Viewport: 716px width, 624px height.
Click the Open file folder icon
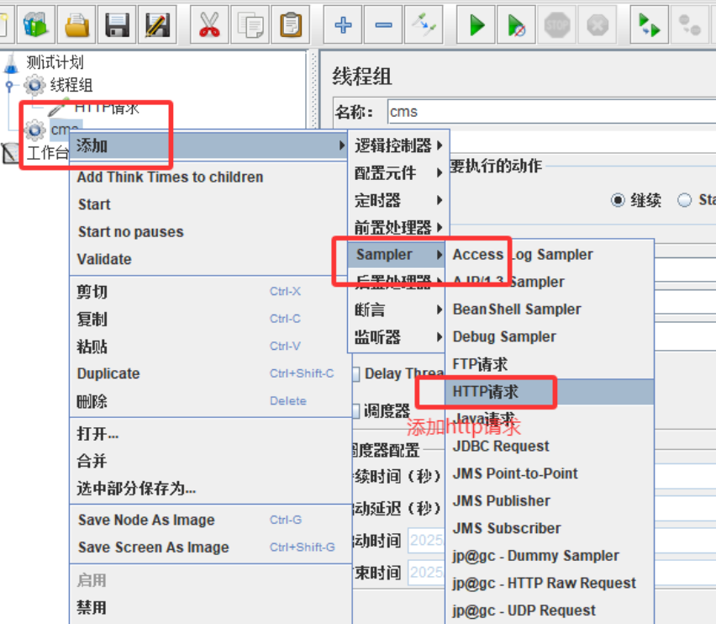76,24
